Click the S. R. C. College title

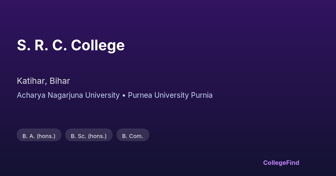[x=71, y=45]
